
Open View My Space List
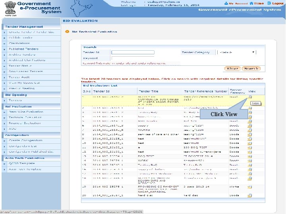click(24, 83)
